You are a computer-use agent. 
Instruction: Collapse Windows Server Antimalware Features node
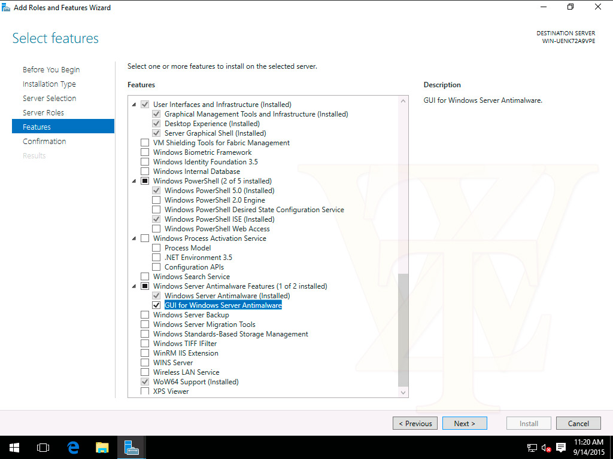(x=133, y=286)
